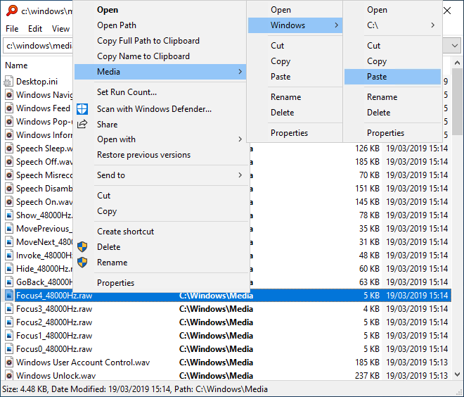The height and width of the screenshot is (397, 464).
Task: Select Focus3_48000Hz.raw file name
Action: 54,309
